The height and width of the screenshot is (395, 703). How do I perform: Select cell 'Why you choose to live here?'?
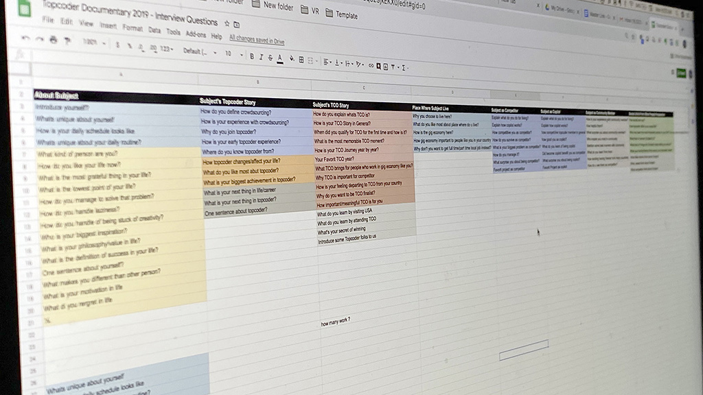(452, 117)
